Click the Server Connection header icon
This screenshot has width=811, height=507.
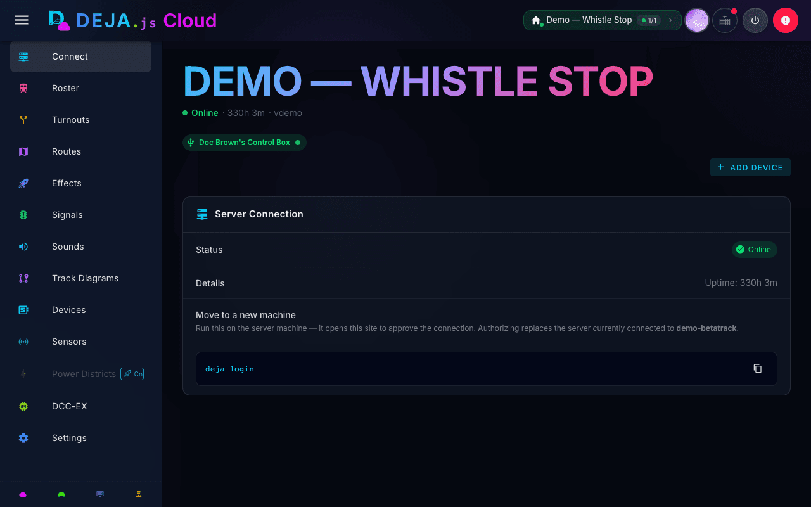coord(202,214)
